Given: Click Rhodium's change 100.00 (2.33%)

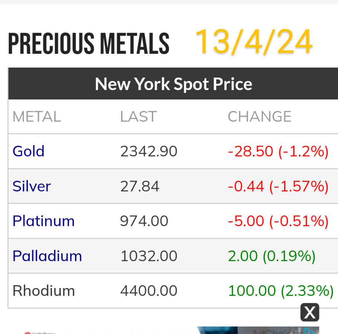Looking at the screenshot, I should click(280, 291).
